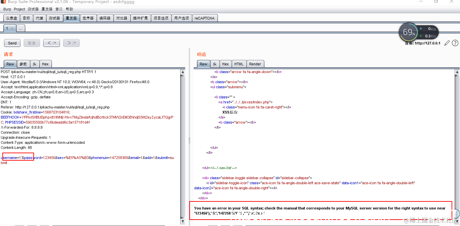Click the Referer header line
This screenshot has width=460, height=226.
(55, 107)
